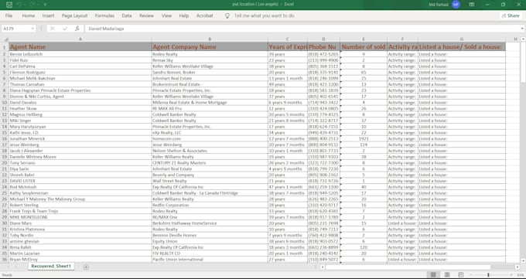Click the cell showing 1921 sold
Screen dimensions: 526x279
pyautogui.click(x=364, y=138)
